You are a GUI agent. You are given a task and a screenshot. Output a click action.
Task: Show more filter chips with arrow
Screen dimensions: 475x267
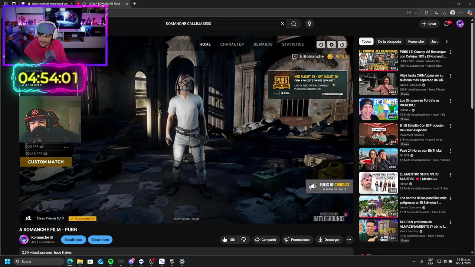[x=446, y=42]
